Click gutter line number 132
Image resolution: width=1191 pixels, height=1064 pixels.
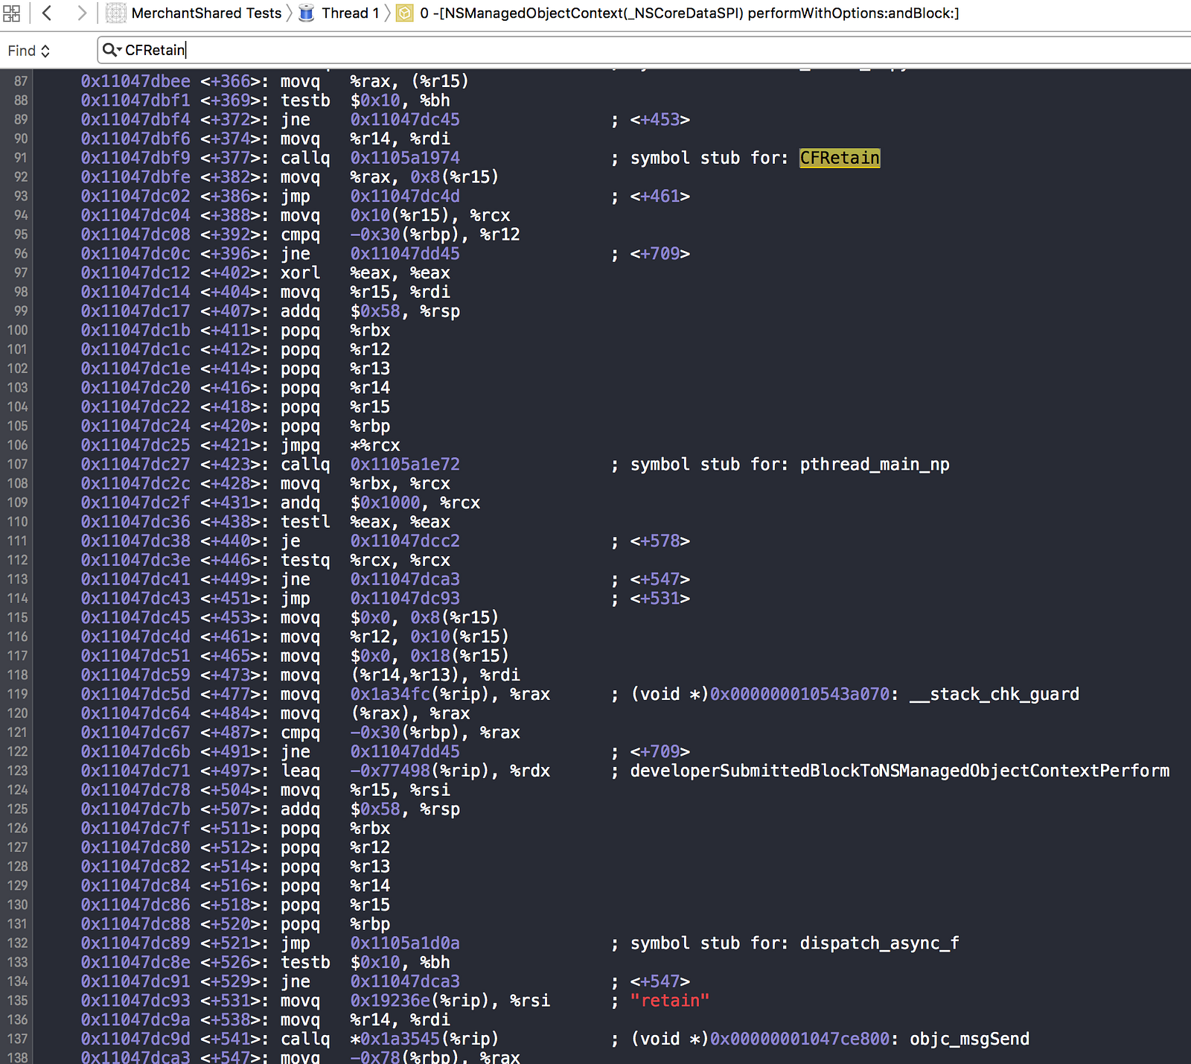[x=18, y=943]
